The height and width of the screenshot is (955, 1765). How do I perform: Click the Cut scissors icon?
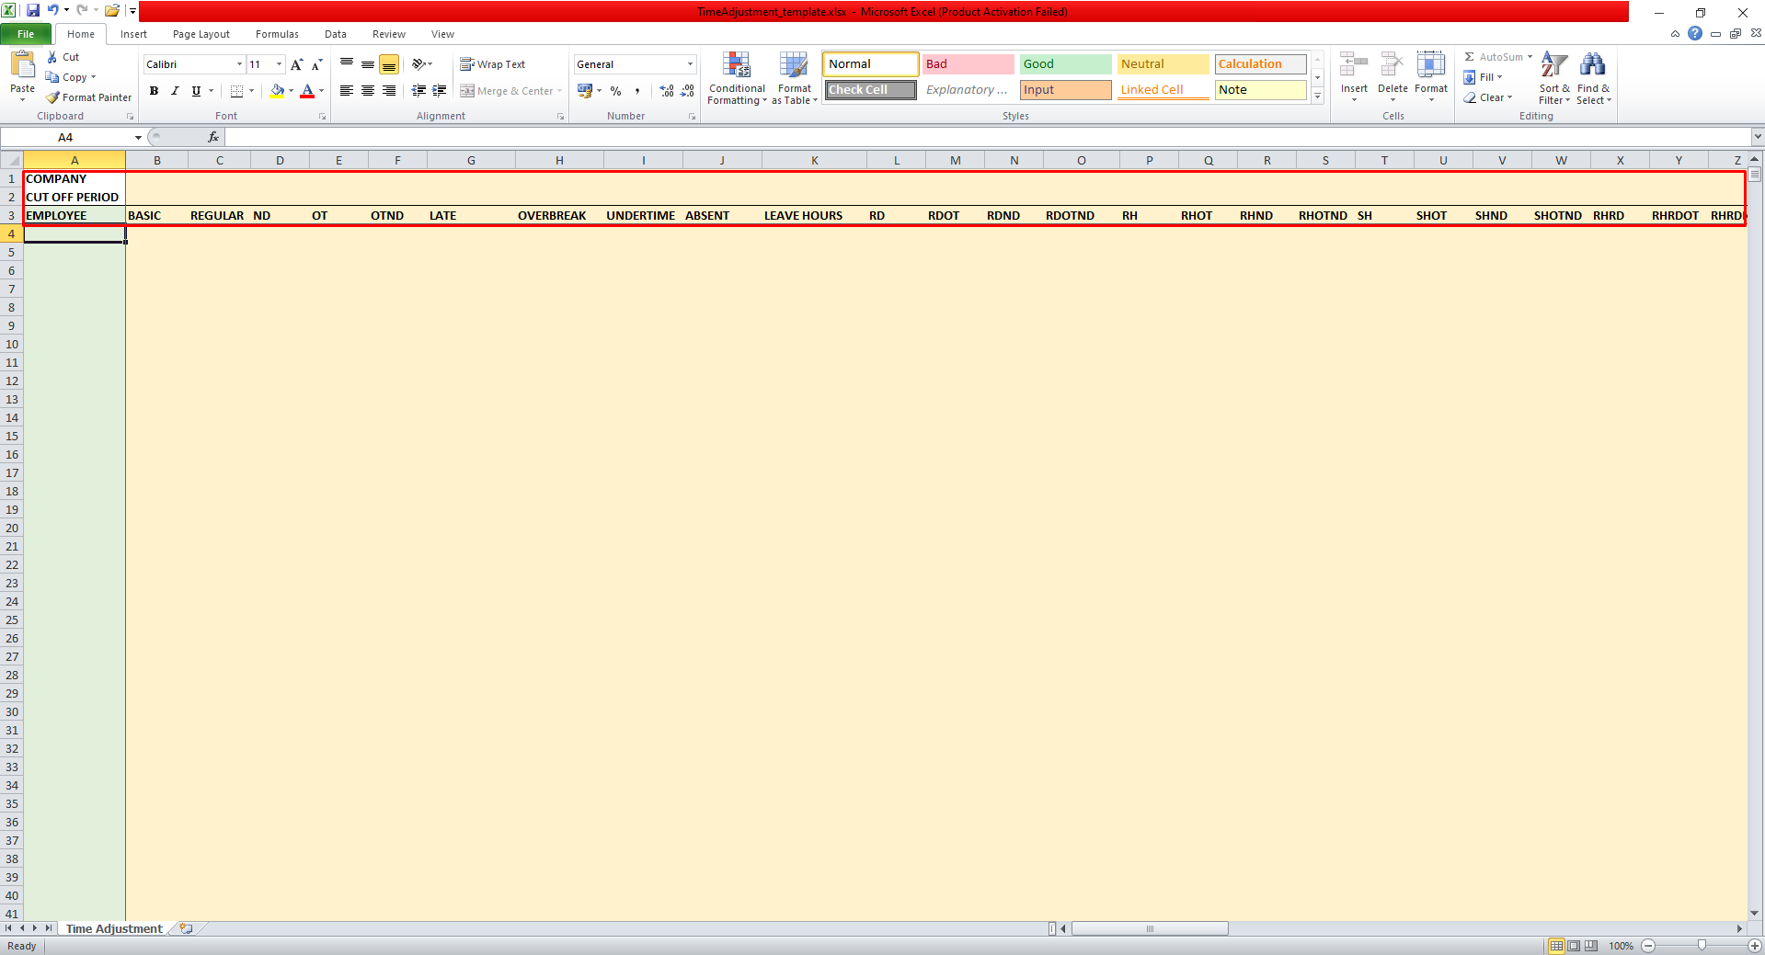(52, 57)
